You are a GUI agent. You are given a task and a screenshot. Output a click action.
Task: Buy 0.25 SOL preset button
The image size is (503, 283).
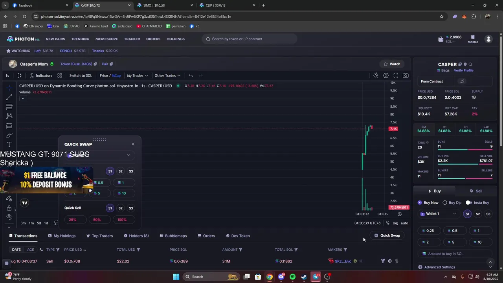[x=429, y=231]
